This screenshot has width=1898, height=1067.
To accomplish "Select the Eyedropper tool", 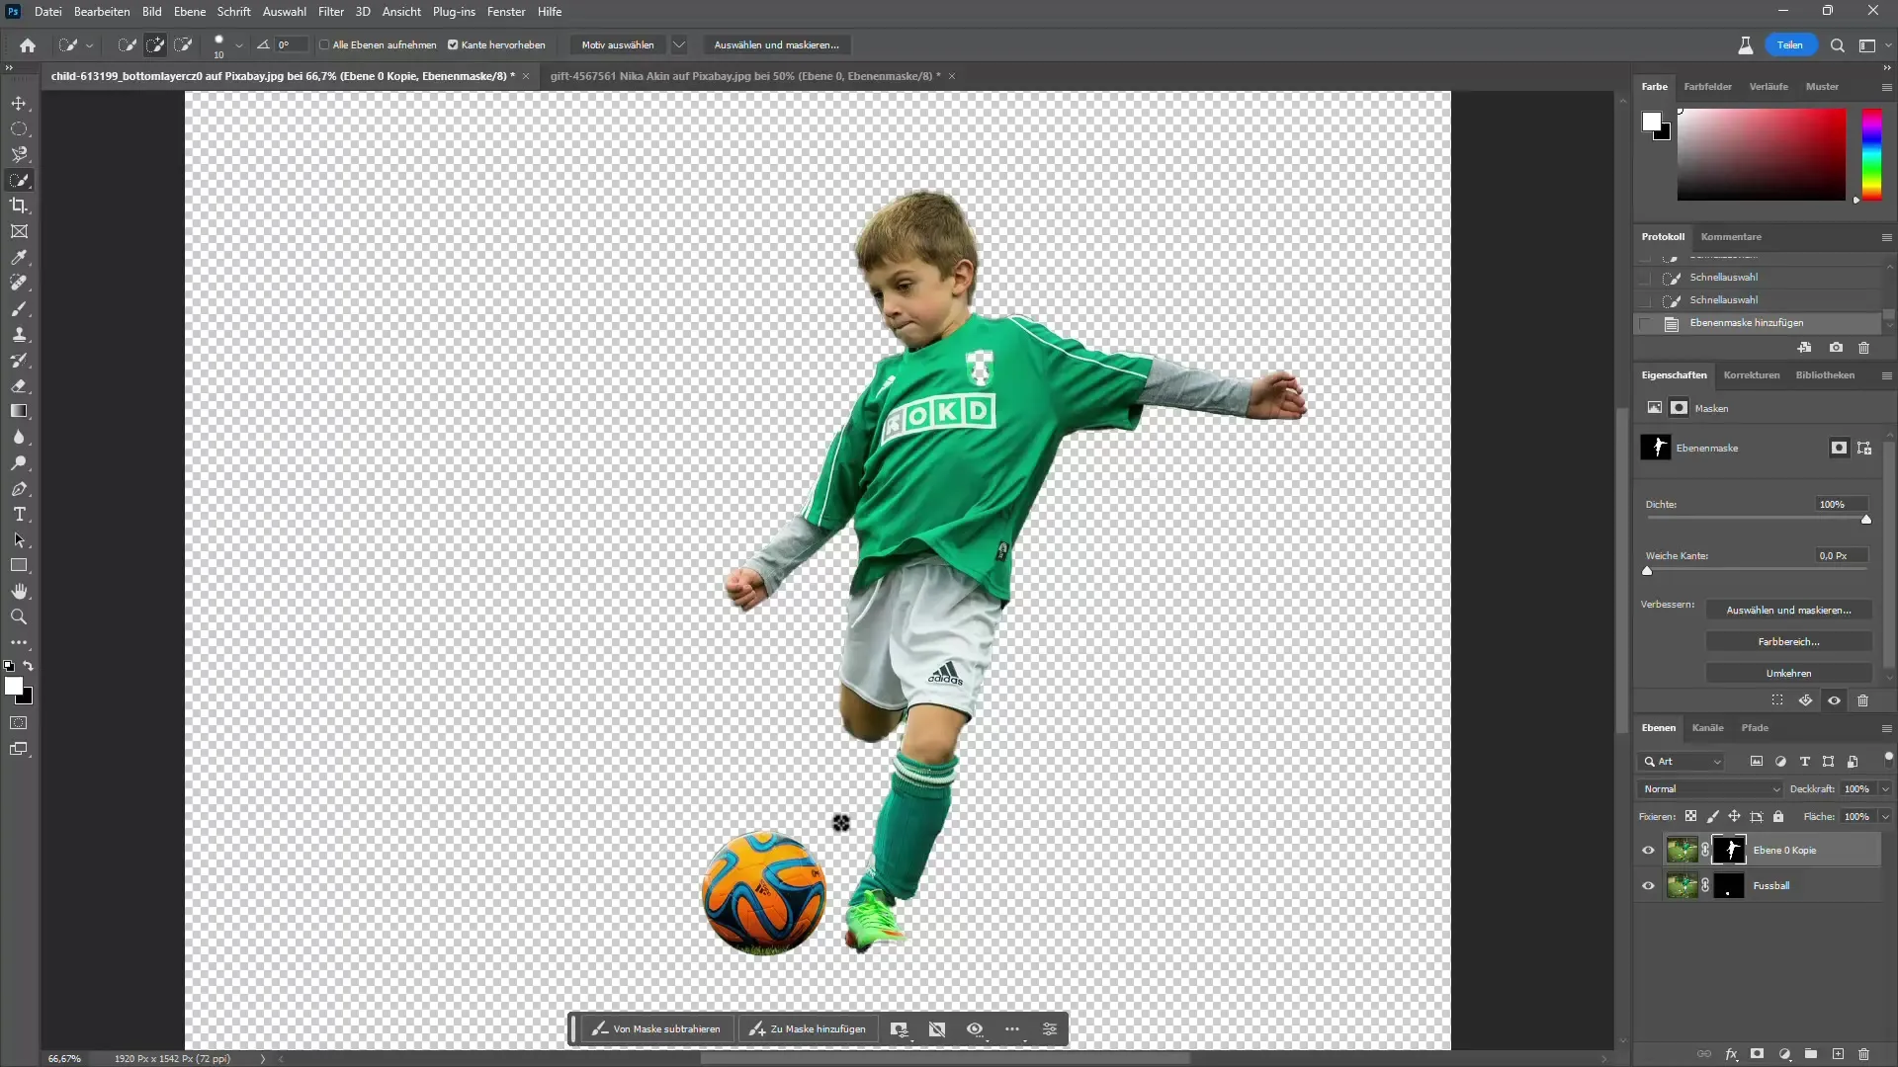I will pos(19,257).
